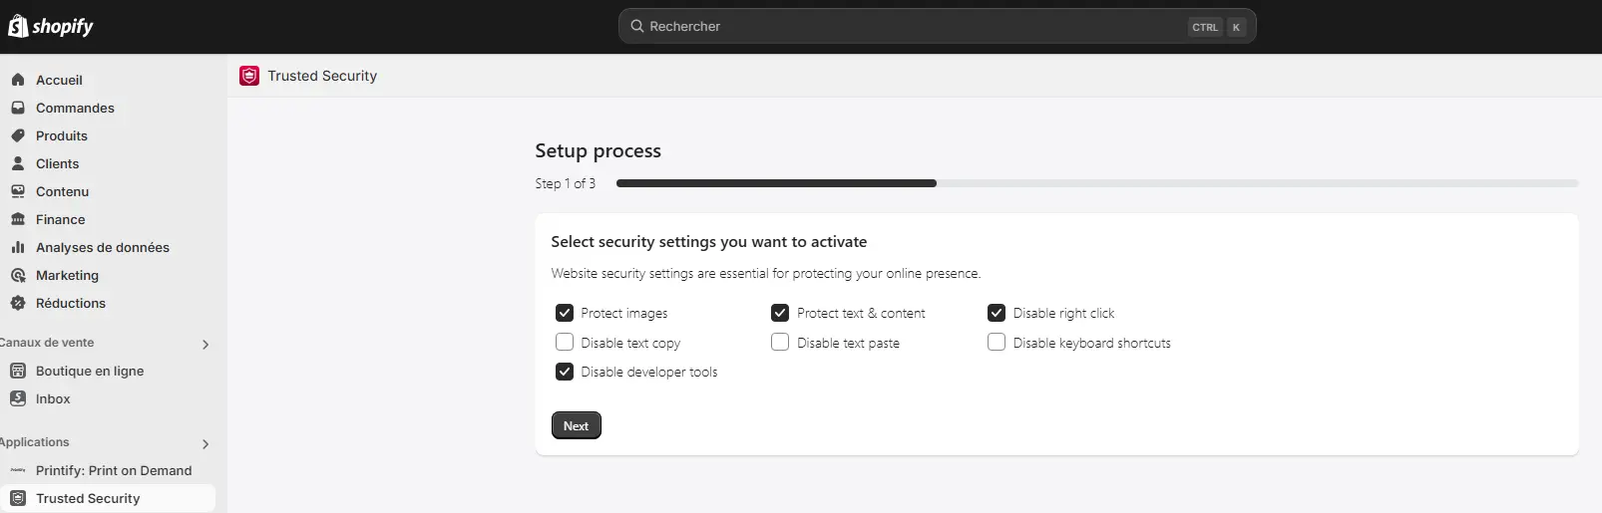Open Commandes via its inbox icon
The height and width of the screenshot is (513, 1602).
(x=18, y=108)
